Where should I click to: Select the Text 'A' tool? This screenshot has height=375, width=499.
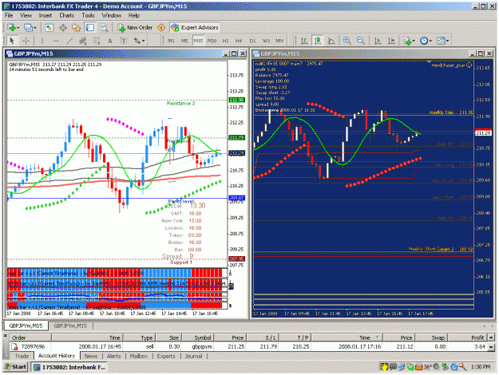[x=110, y=41]
